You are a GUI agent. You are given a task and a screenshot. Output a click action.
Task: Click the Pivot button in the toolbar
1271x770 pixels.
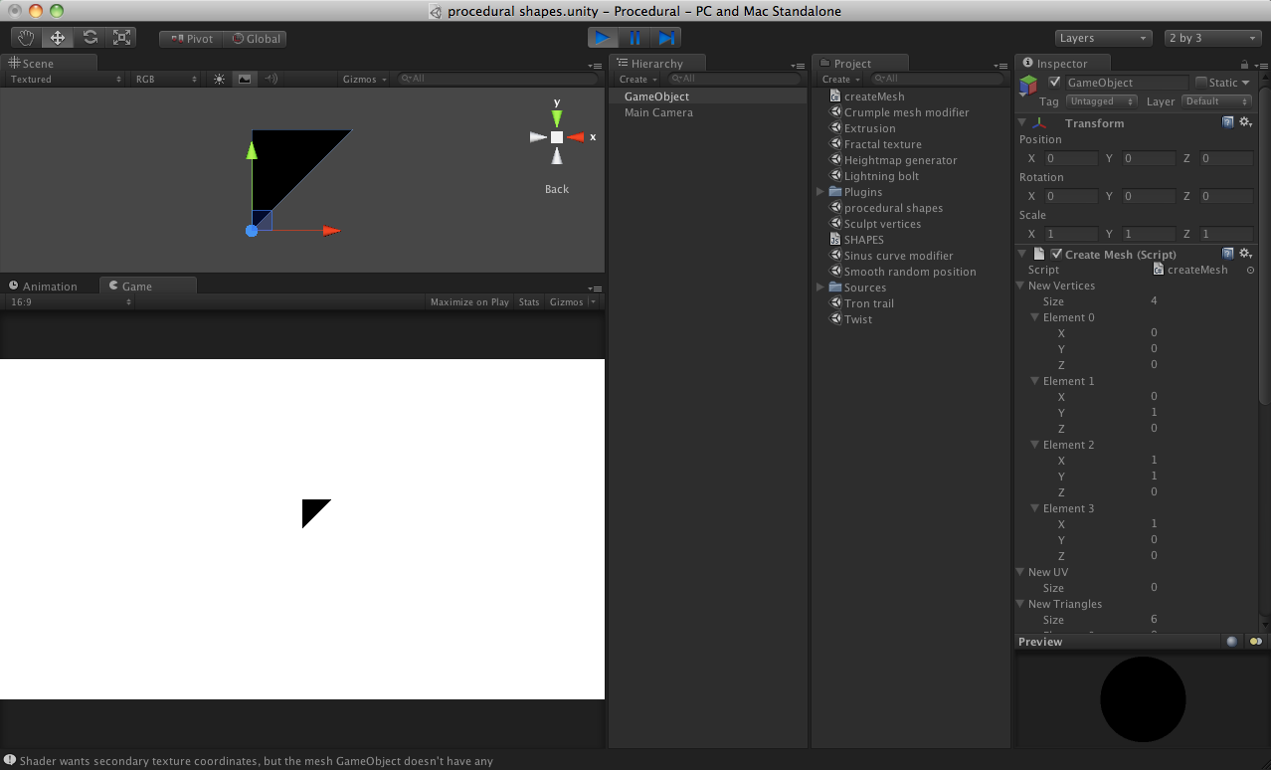tap(189, 38)
